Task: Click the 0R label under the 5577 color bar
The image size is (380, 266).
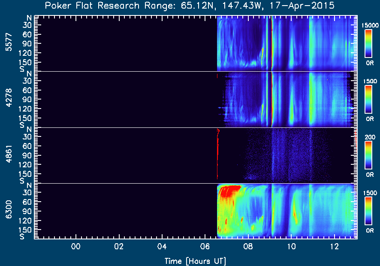Action: (x=370, y=63)
